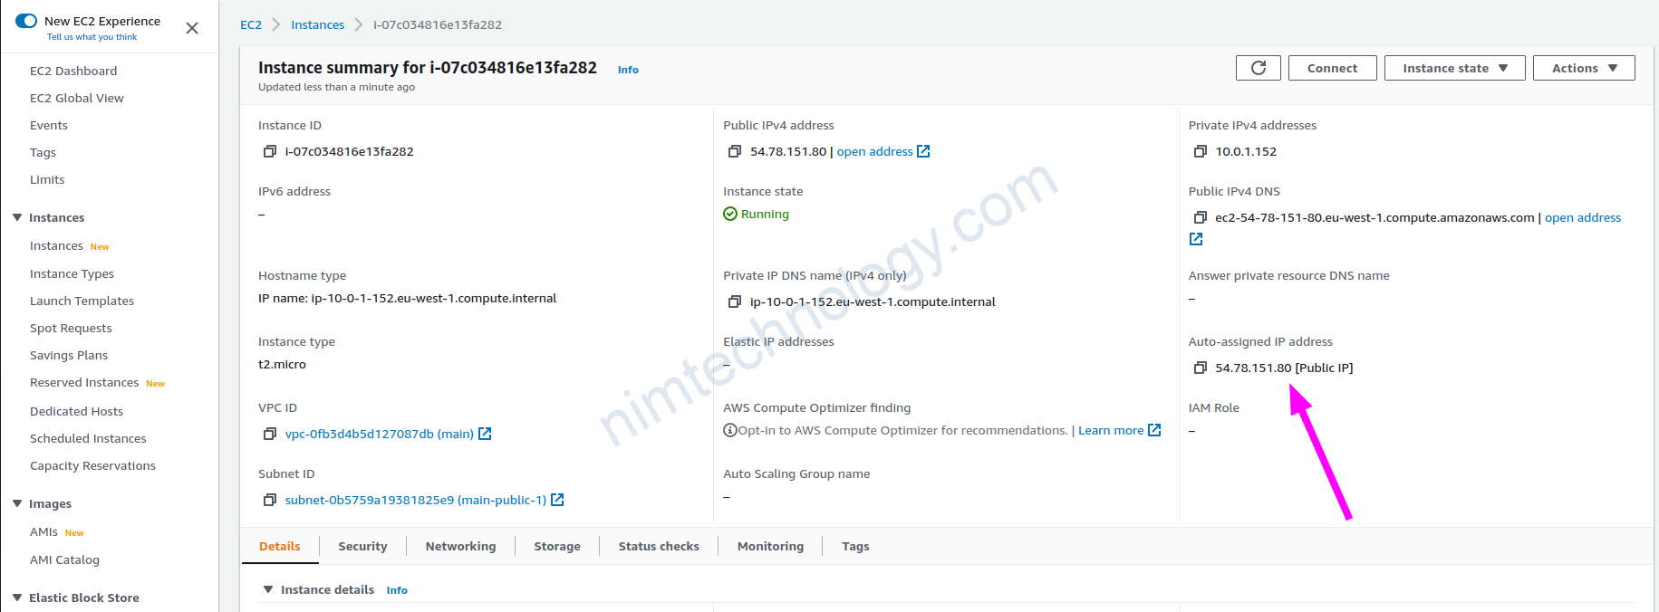Open Spot Requests in sidebar
Image resolution: width=1659 pixels, height=612 pixels.
click(71, 328)
